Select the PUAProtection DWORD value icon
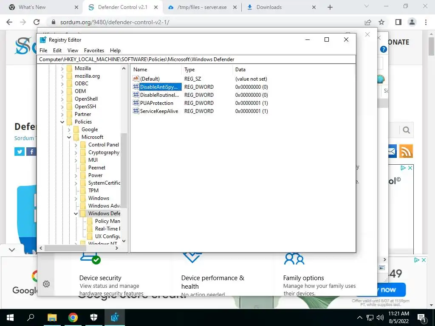Image resolution: width=435 pixels, height=326 pixels. [136, 103]
